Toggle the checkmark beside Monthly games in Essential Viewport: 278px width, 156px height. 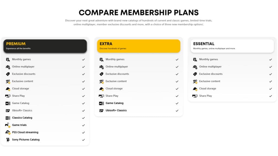pyautogui.click(x=270, y=59)
